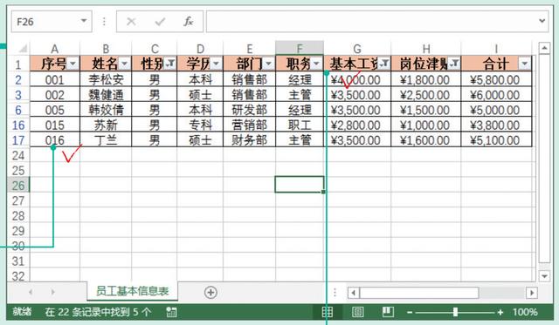Select cell containing 李松安
The height and width of the screenshot is (325, 559).
(106, 79)
